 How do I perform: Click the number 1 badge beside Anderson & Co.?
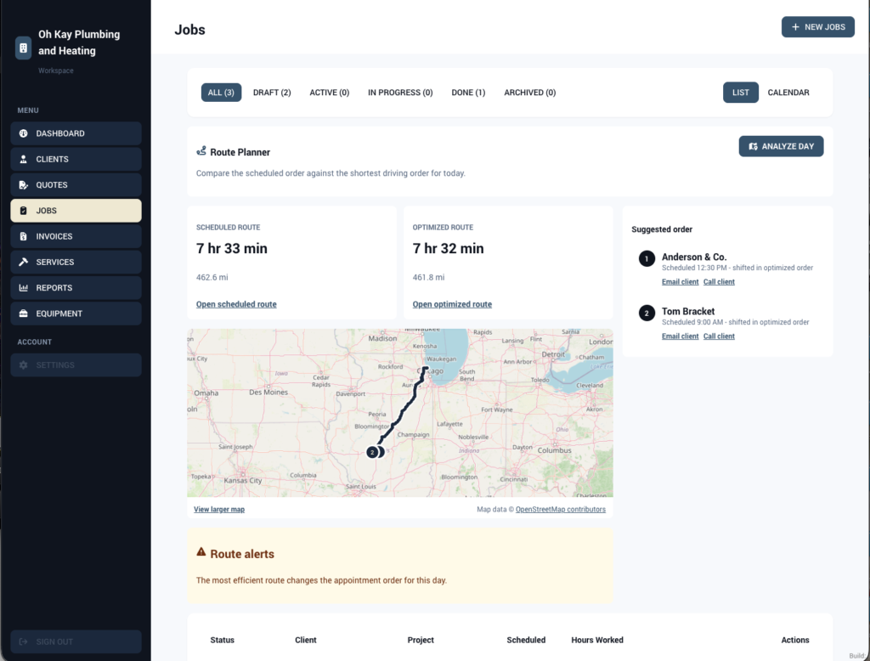point(647,258)
